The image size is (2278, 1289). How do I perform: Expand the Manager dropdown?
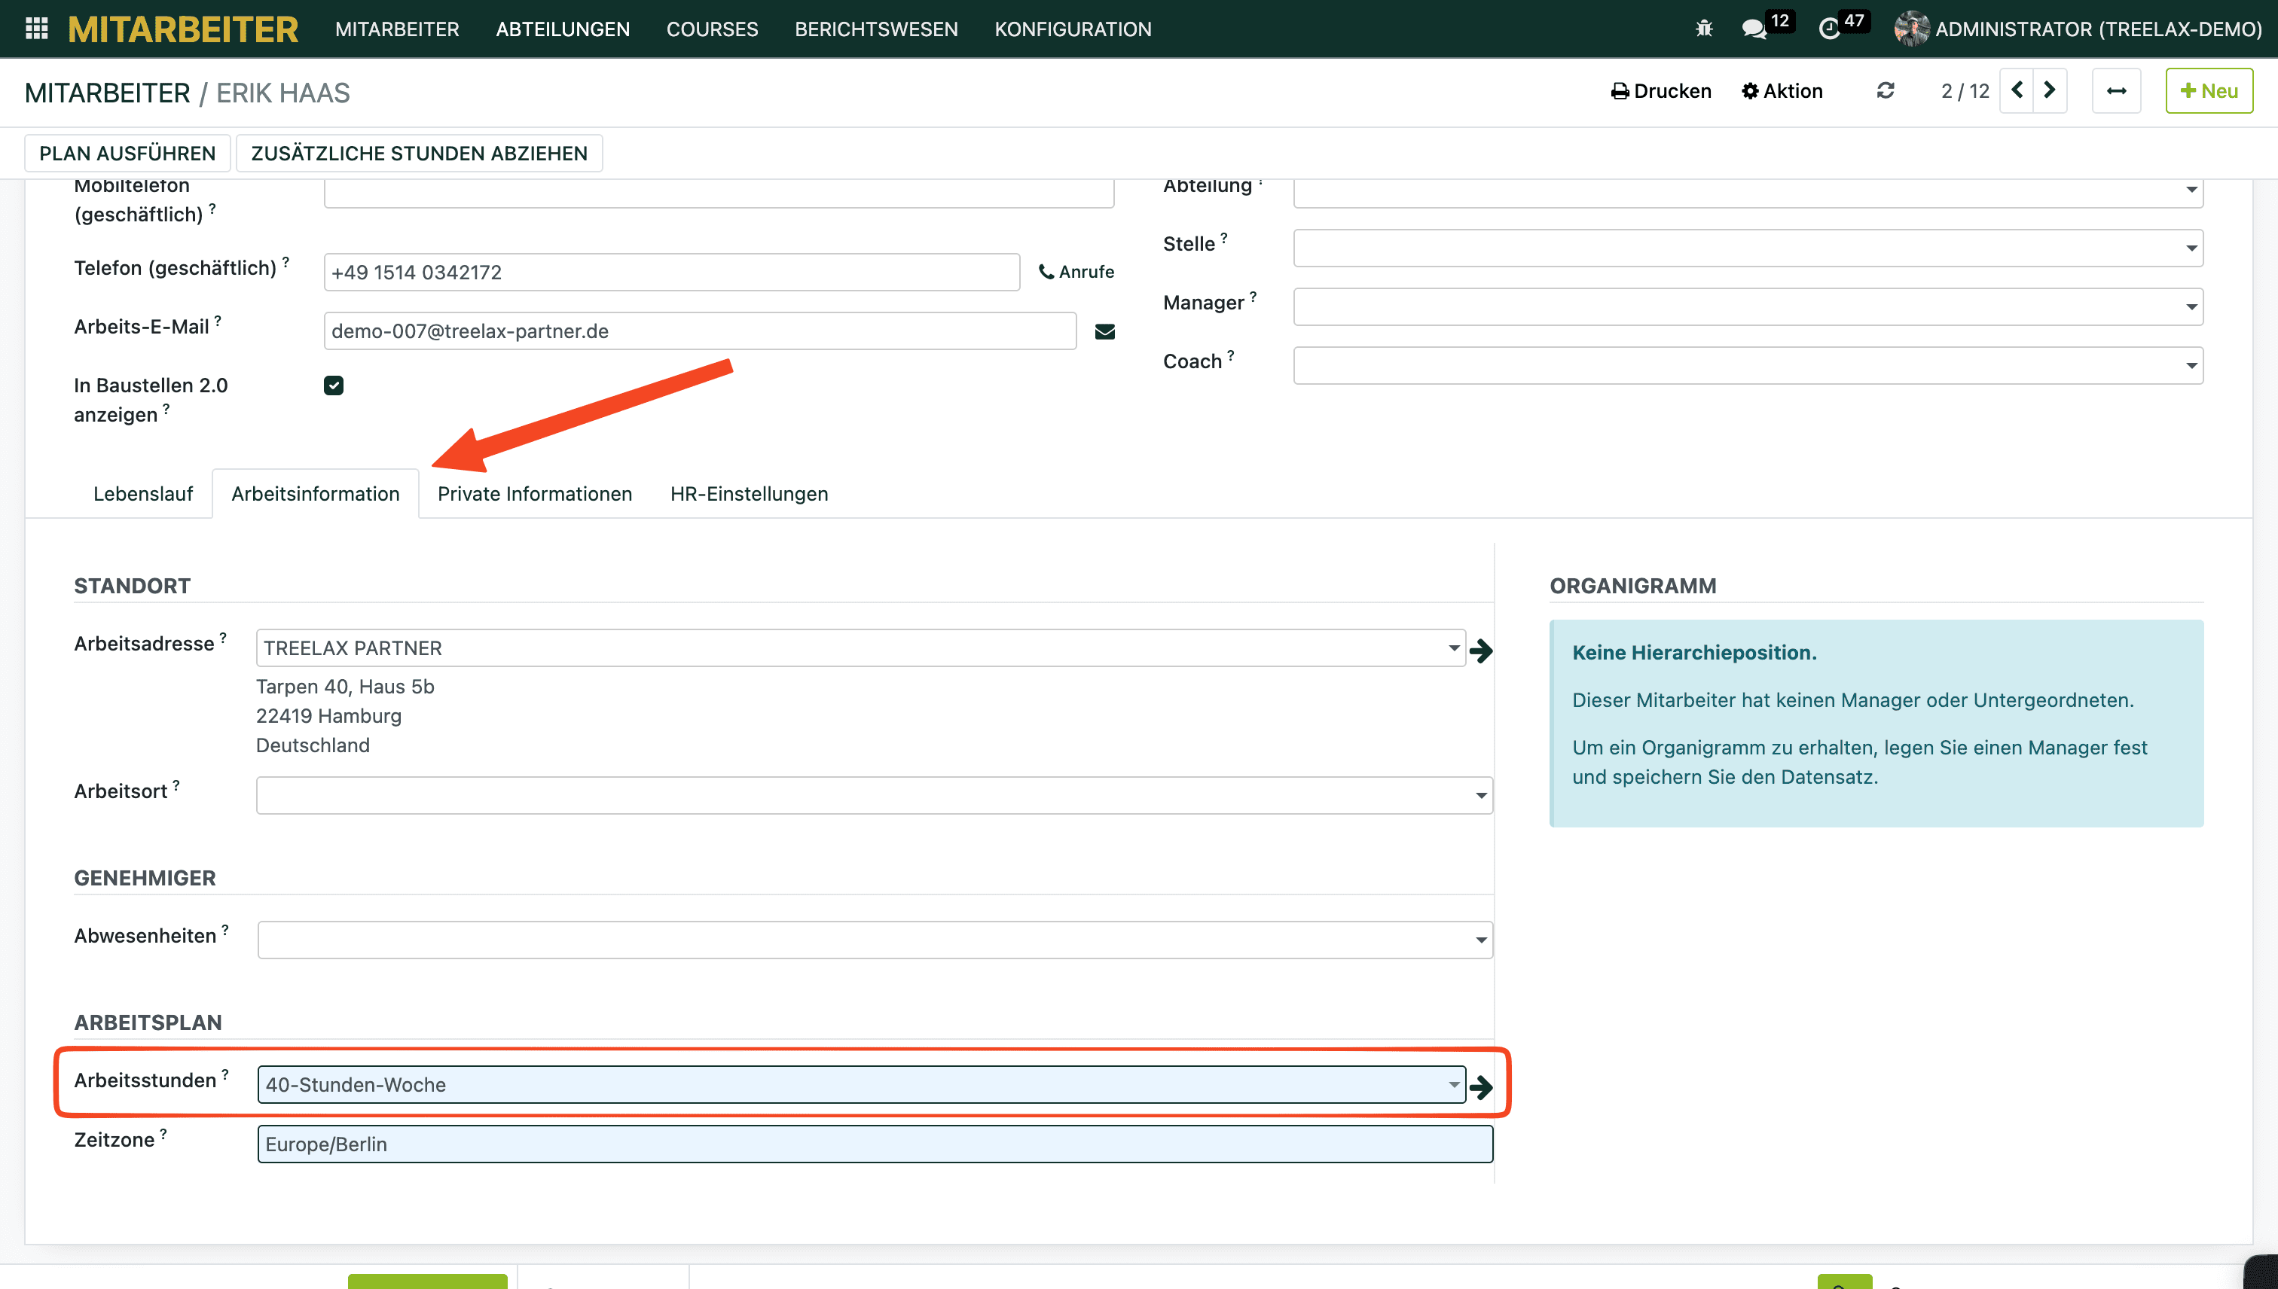pyautogui.click(x=2191, y=307)
